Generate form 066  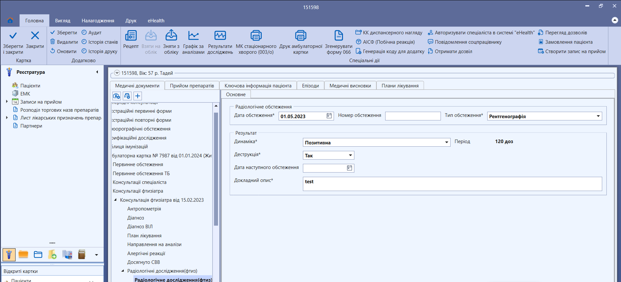tap(339, 42)
